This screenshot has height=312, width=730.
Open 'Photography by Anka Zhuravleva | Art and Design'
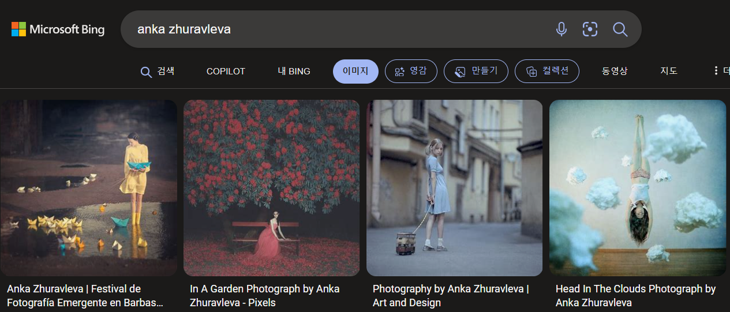(451, 295)
